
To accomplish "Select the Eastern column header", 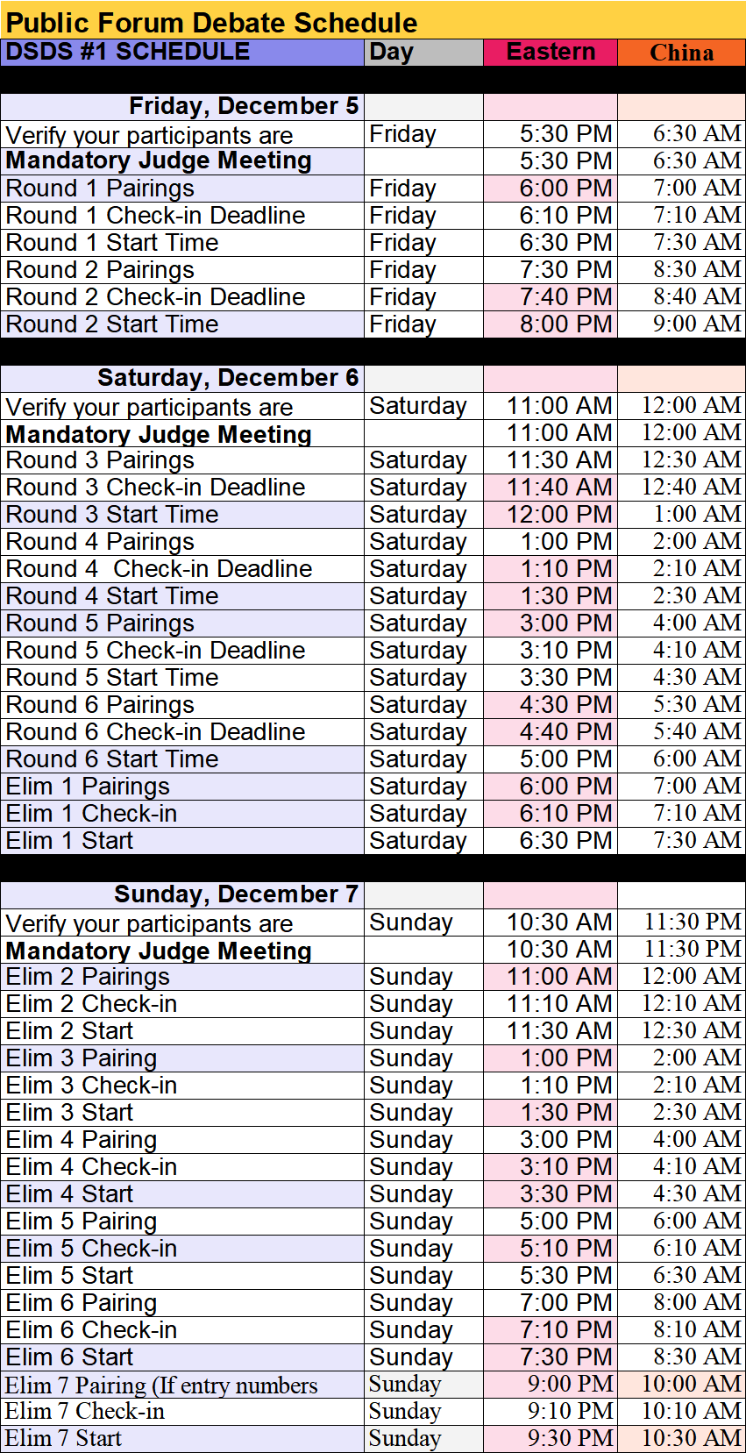I will (551, 52).
